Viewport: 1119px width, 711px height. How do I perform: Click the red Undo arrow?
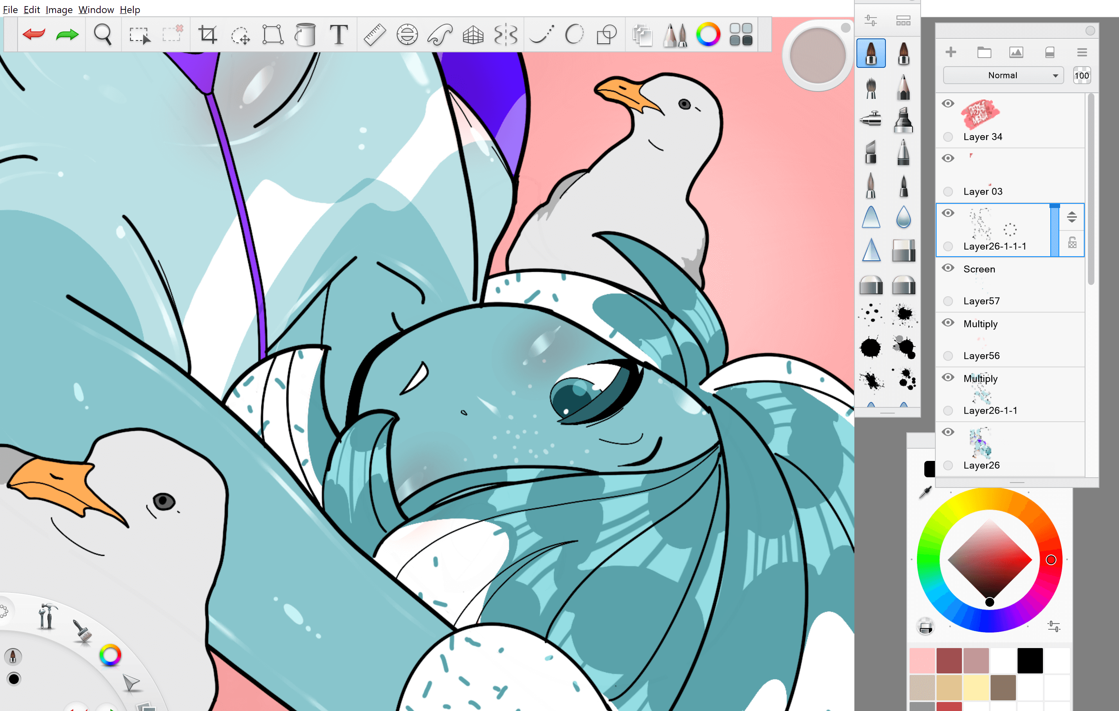34,34
